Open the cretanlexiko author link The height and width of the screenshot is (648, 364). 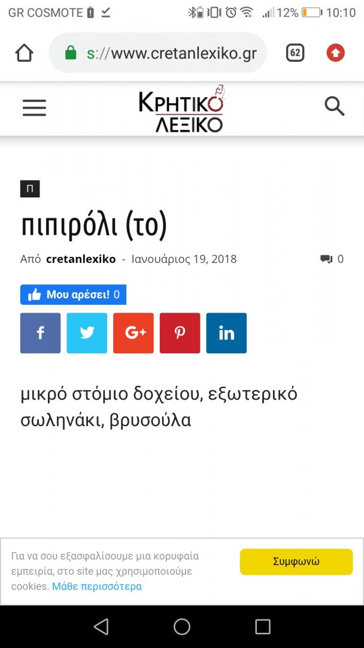(81, 259)
